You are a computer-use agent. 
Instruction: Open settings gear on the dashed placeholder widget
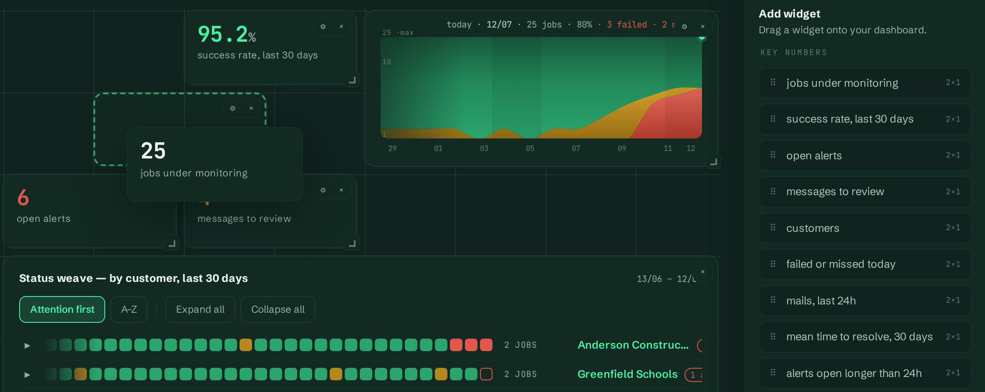[233, 108]
